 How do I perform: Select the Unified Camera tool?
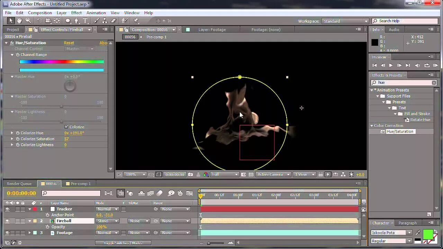point(48,21)
